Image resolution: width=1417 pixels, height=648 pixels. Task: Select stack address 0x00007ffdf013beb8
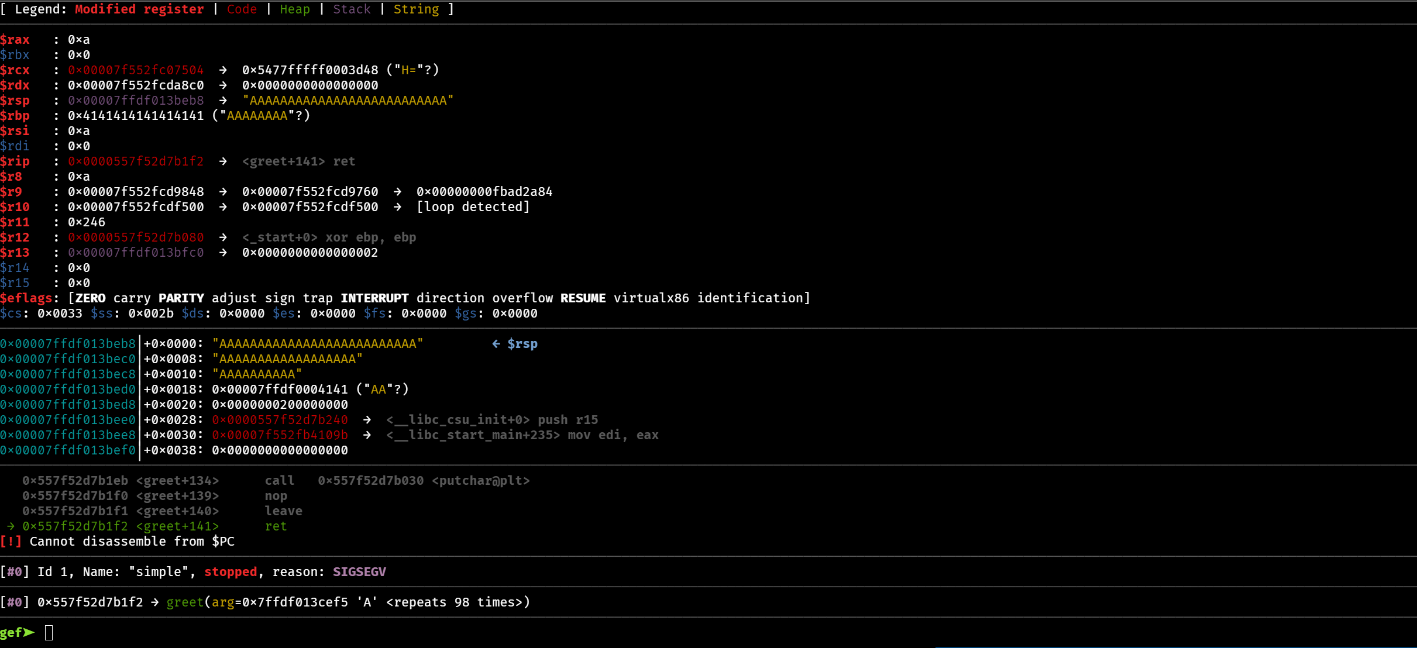point(68,343)
